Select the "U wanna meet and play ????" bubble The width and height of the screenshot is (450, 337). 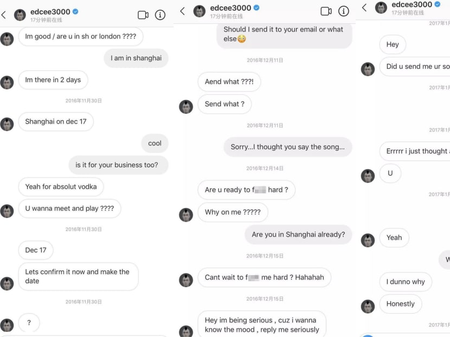pos(69,208)
